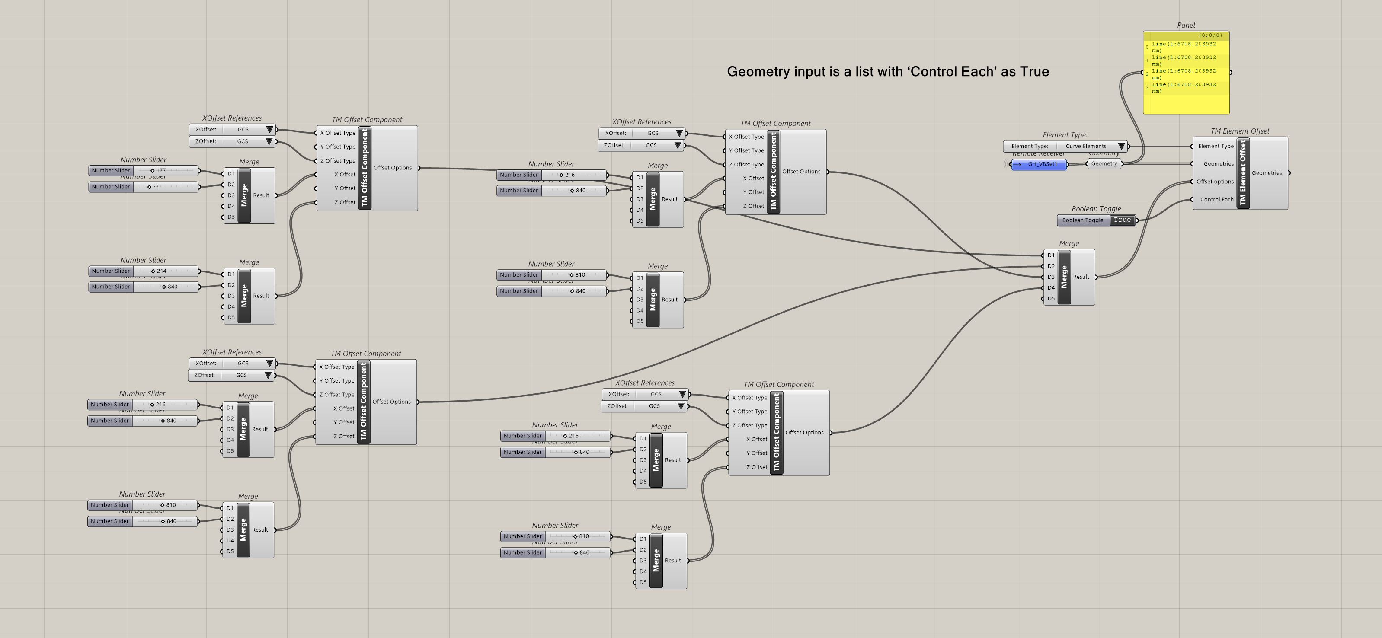Click the TM Element Offset component name bar
Viewport: 1382px width, 638px height.
pyautogui.click(x=1242, y=173)
